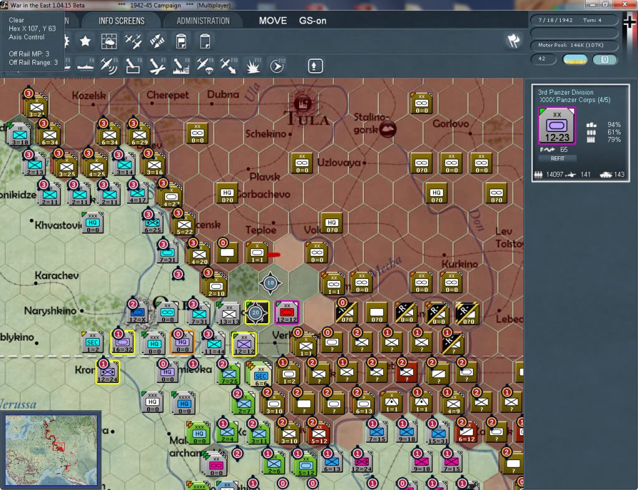Screen dimensions: 638x490
Task: Select the F6 bomb unit mode
Action: pyautogui.click(x=133, y=66)
